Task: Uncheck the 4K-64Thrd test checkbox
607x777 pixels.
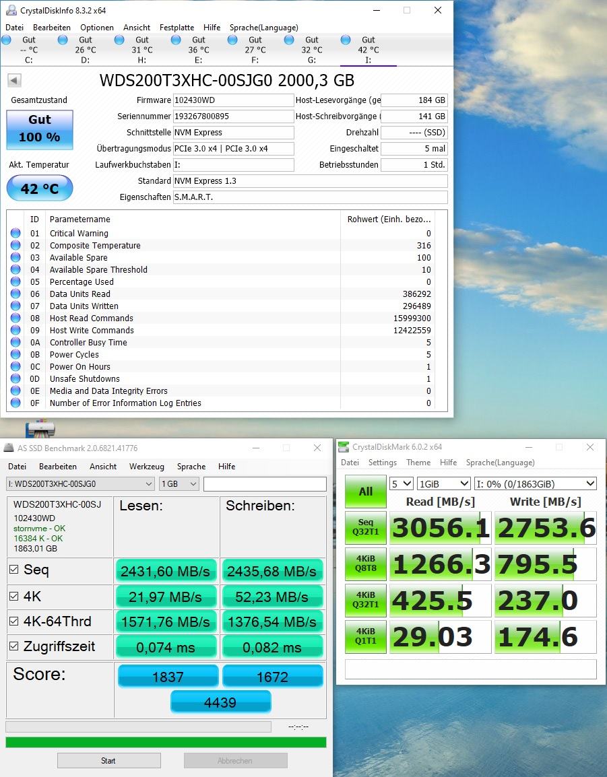Action: point(14,621)
